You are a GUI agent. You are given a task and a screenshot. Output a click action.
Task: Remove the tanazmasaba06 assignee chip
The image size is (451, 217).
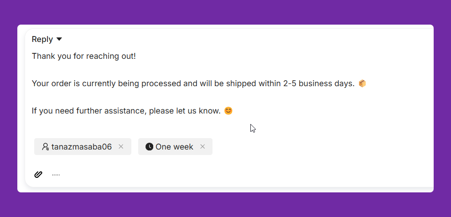(121, 147)
